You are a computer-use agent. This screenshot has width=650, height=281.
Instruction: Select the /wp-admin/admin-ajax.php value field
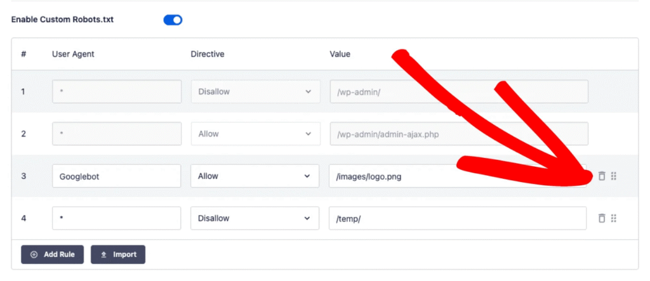point(458,134)
